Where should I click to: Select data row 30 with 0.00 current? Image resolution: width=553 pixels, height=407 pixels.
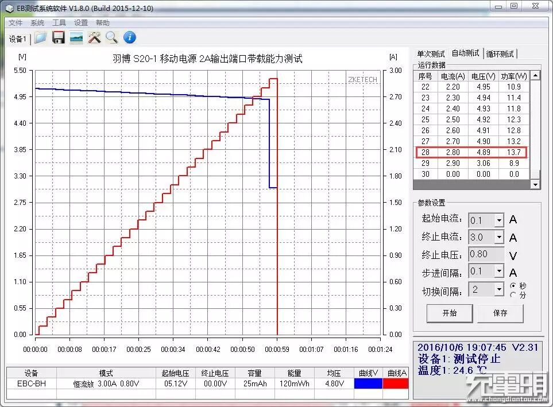click(471, 175)
